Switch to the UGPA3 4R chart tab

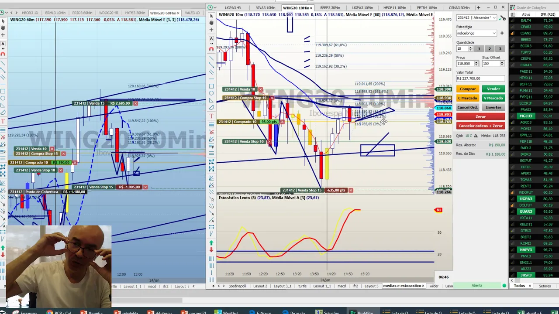coord(232,8)
